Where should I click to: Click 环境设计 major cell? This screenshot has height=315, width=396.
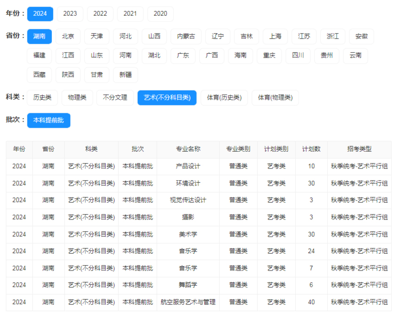pyautogui.click(x=188, y=183)
